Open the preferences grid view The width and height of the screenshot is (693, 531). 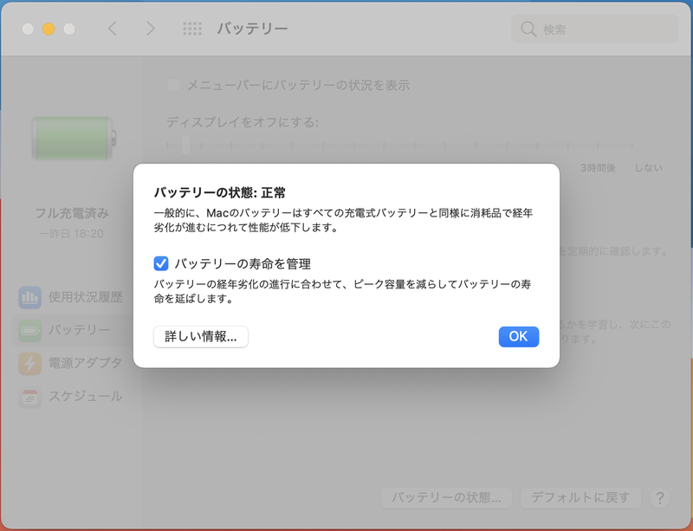[x=191, y=29]
